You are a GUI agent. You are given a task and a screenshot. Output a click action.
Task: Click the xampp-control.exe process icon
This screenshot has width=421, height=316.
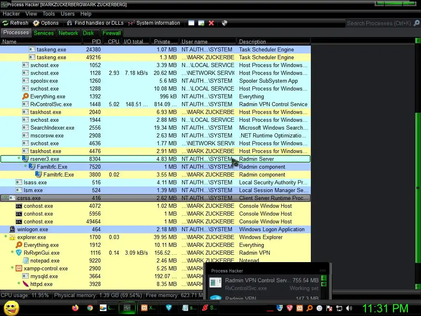(19, 268)
